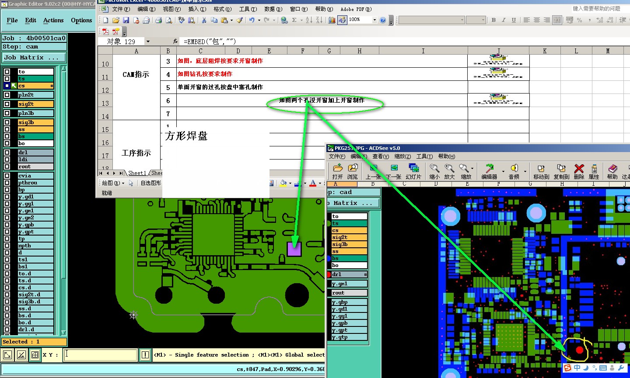Click Excel Print icon
The height and width of the screenshot is (378, 630).
click(x=158, y=20)
